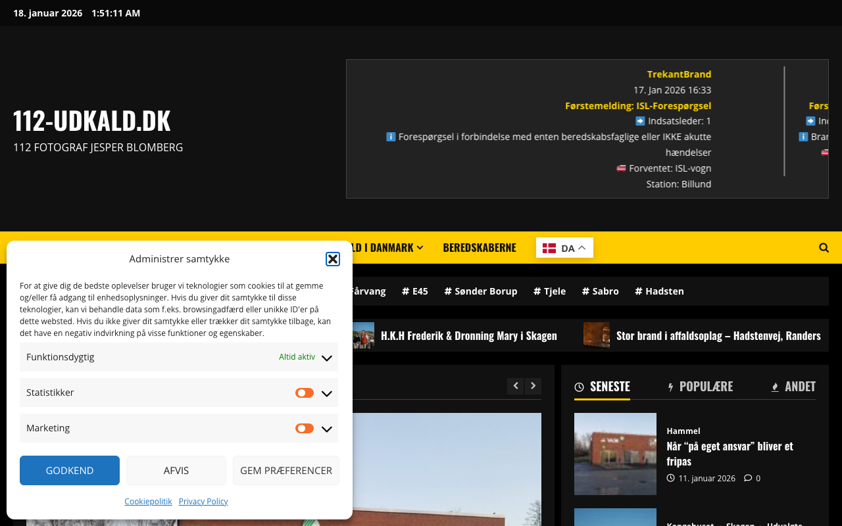Image resolution: width=842 pixels, height=526 pixels.
Task: Click the 1:51:11 AM clock text
Action: click(116, 13)
